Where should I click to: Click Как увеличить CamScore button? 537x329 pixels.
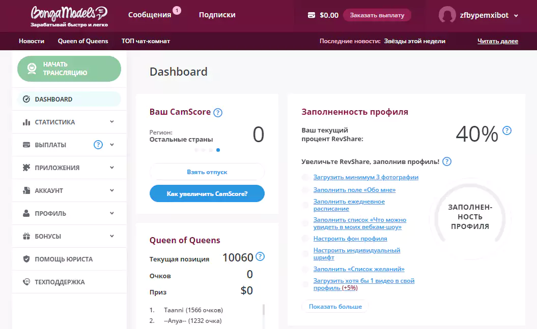207,194
